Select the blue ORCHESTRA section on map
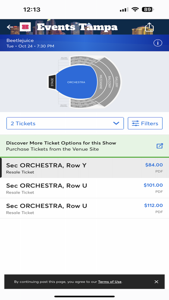The image size is (169, 300). click(77, 82)
